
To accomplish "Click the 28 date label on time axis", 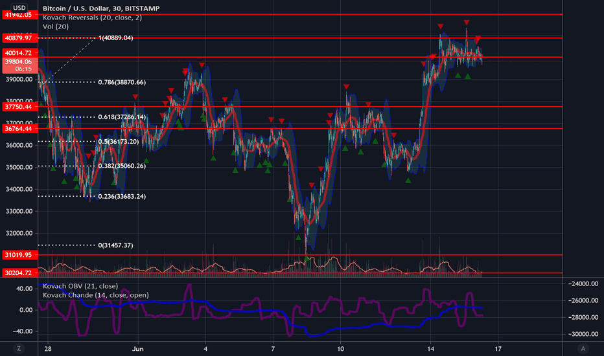I will click(48, 349).
